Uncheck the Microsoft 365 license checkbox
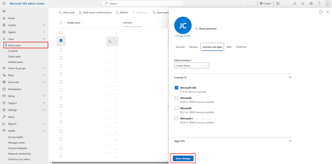 [x=177, y=88]
